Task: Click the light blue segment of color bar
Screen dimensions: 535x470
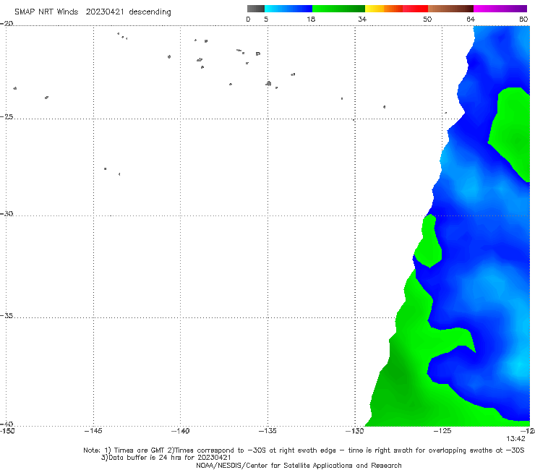Action: coord(288,9)
